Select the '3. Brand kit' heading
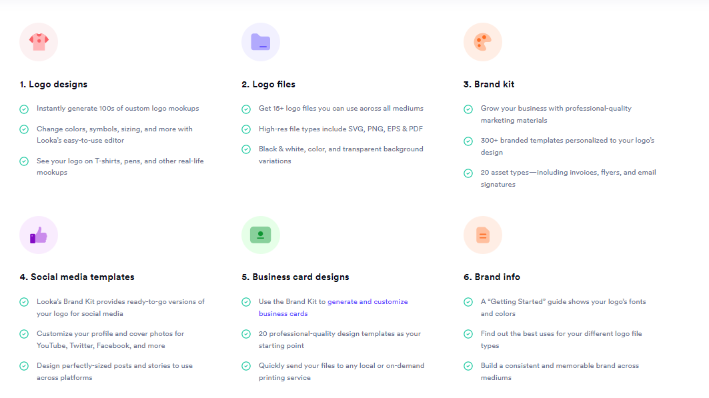 489,85
